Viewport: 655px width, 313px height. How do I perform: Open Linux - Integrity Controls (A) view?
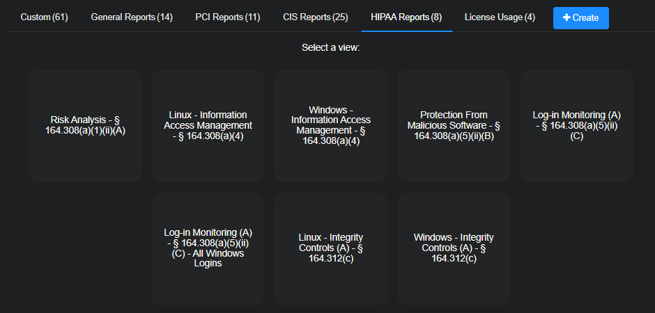pos(330,248)
